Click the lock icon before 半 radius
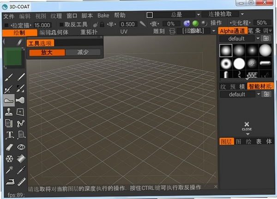 [x=102, y=24]
